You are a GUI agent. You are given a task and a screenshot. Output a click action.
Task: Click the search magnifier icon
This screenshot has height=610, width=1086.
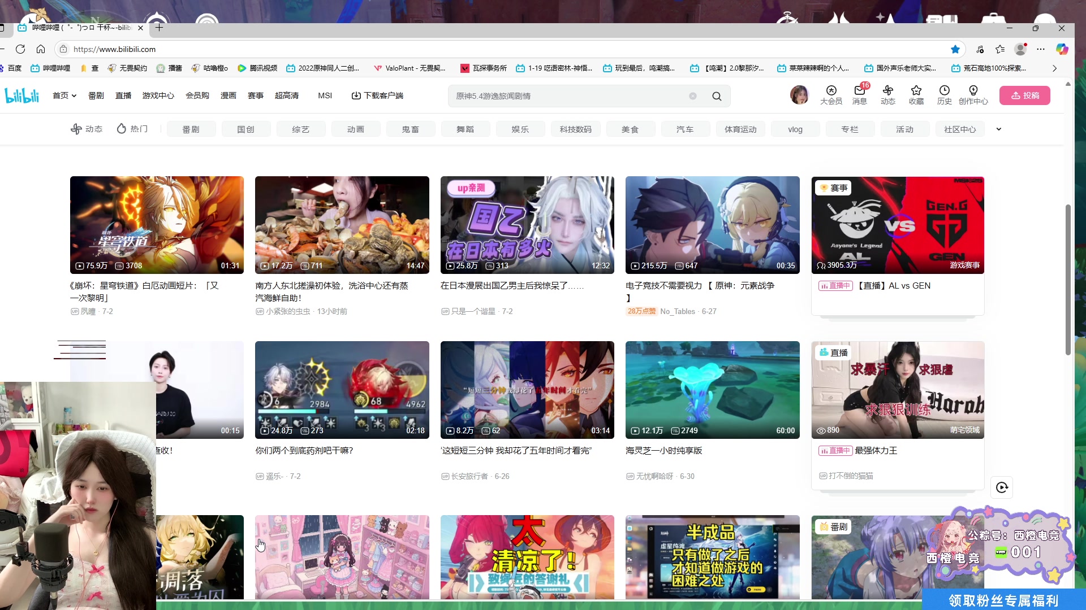pos(717,96)
